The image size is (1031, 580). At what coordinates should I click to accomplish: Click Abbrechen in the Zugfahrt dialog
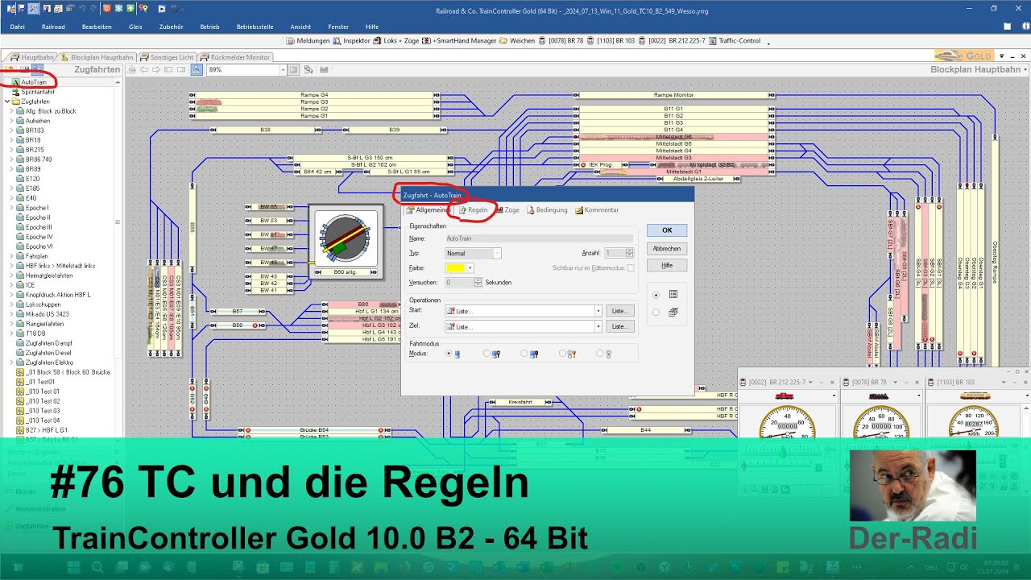tap(667, 248)
